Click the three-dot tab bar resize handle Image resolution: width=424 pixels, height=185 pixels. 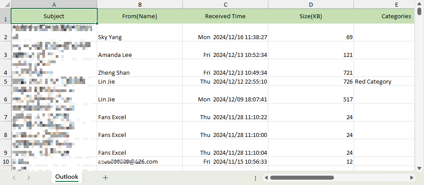coord(255,177)
